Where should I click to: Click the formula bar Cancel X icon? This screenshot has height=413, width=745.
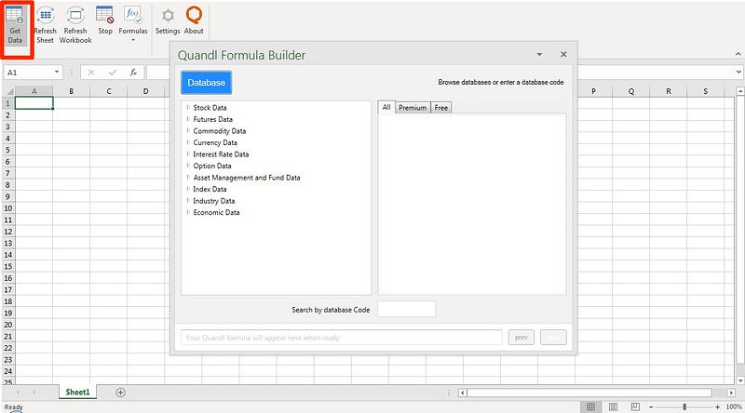(91, 73)
